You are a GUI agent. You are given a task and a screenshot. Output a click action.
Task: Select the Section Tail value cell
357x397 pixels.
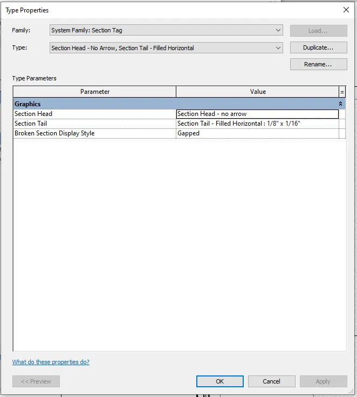point(257,124)
